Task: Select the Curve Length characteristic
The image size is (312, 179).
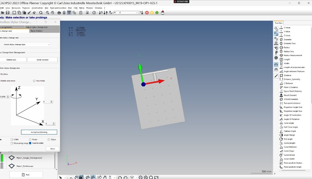Action: point(287,143)
